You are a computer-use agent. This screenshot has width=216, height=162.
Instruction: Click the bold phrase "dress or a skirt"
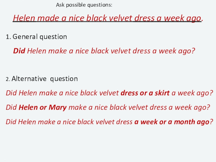(x=145, y=93)
